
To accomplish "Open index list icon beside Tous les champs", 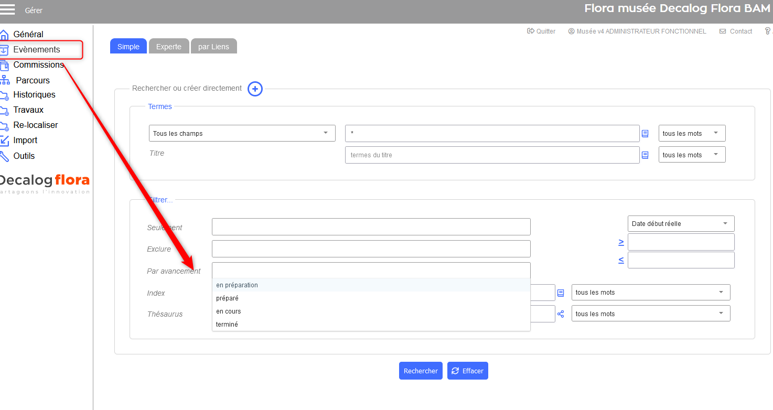I will tap(645, 134).
